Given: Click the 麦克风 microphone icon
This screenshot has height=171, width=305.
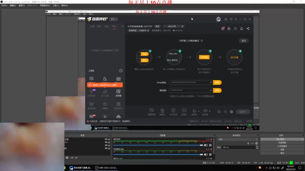Looking at the screenshot, I should pyautogui.click(x=194, y=111).
